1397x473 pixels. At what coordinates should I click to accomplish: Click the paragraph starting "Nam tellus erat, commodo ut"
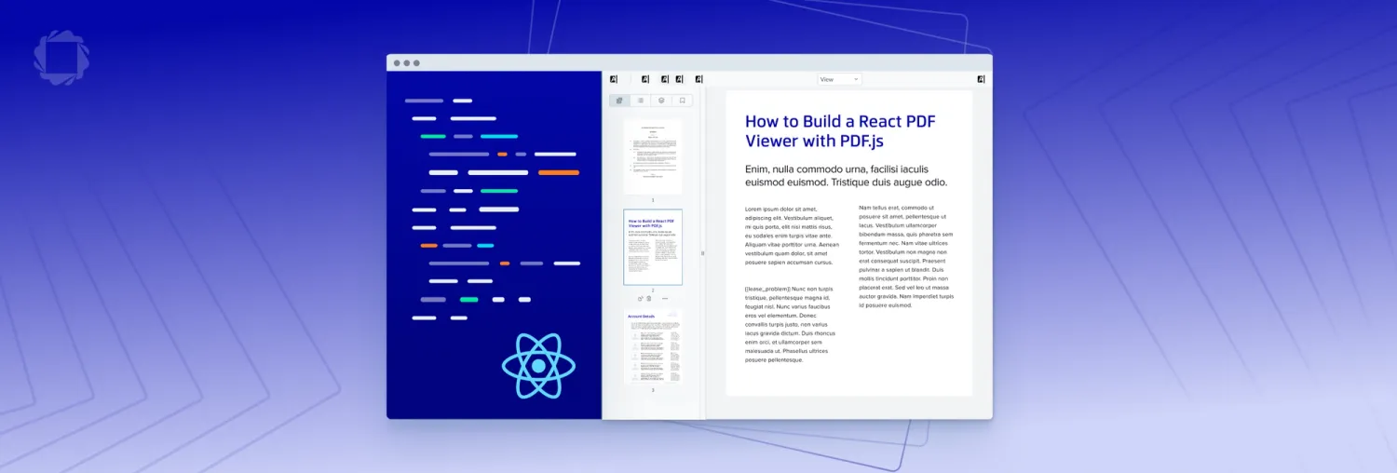(906, 256)
